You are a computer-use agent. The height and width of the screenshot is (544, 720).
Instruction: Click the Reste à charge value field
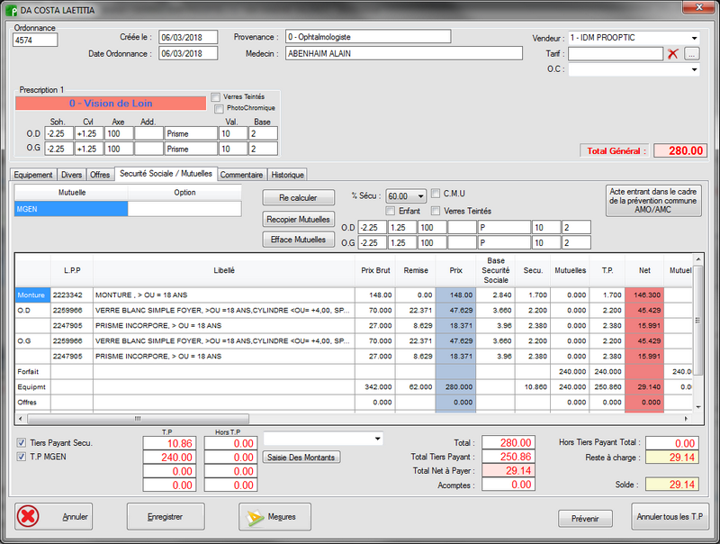click(x=672, y=458)
